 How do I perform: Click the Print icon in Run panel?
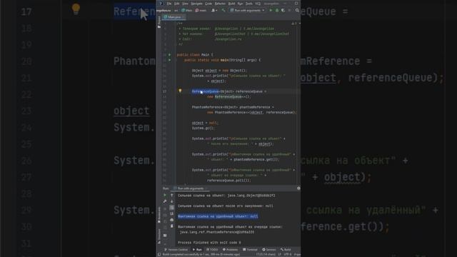171,220
